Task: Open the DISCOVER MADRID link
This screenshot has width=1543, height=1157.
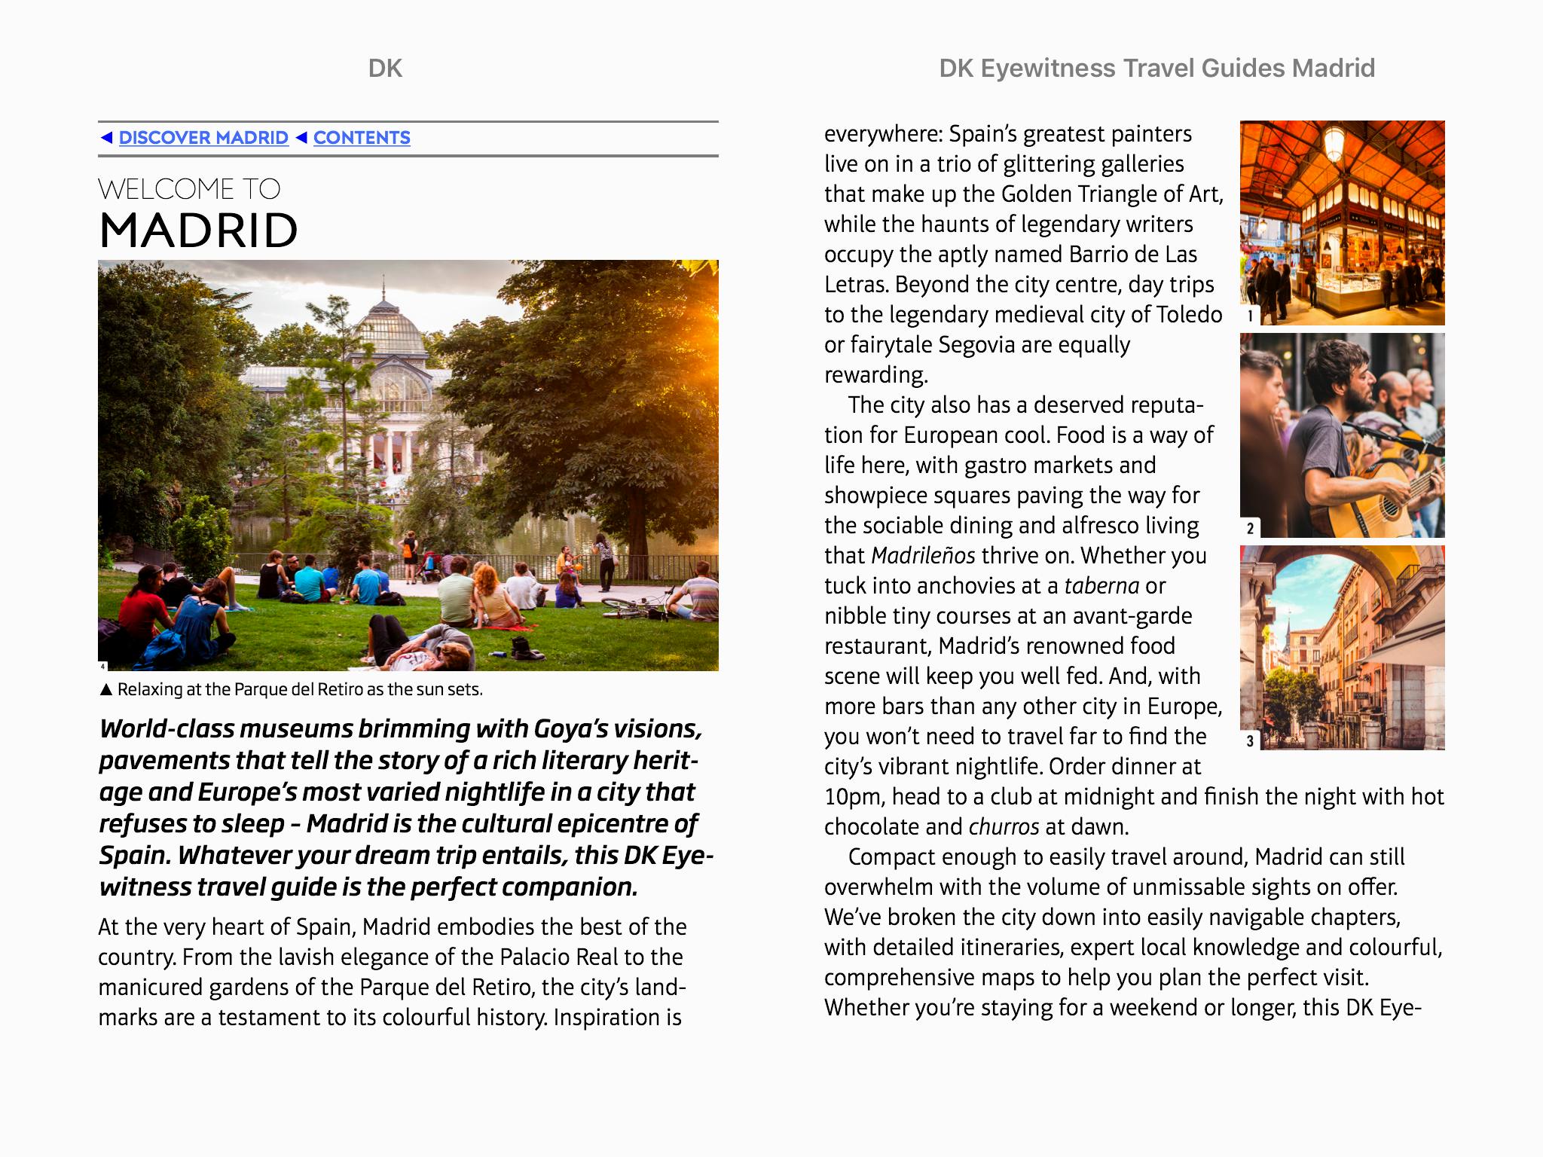Action: pos(203,138)
